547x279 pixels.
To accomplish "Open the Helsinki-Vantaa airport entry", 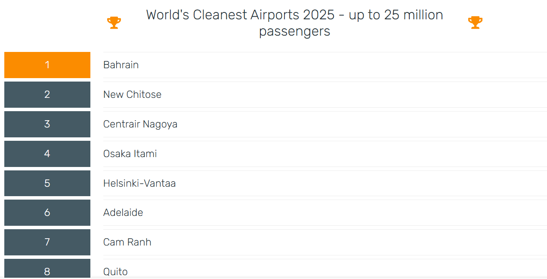I will coord(139,183).
